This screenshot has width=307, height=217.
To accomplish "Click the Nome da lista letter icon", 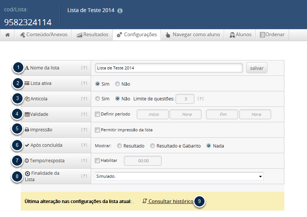I will 27,68.
